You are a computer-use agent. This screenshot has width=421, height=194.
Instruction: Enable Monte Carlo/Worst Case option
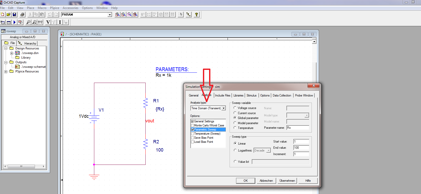(192, 125)
